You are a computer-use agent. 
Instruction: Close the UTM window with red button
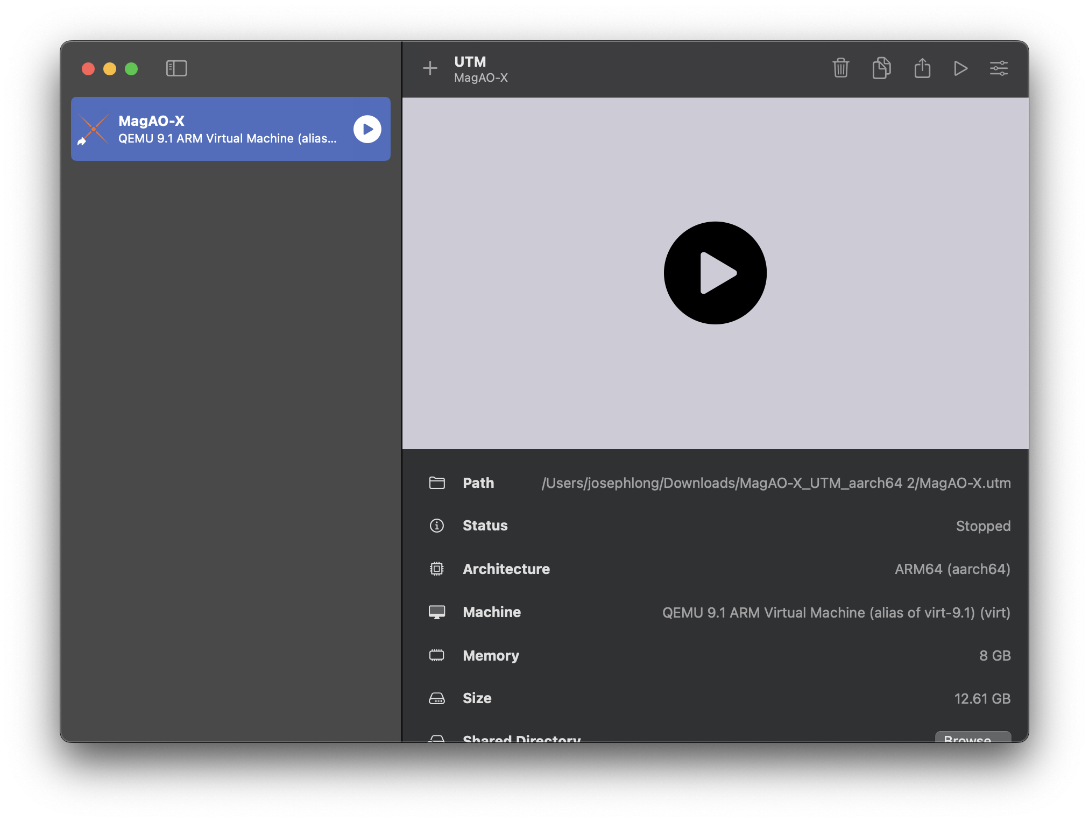point(88,69)
